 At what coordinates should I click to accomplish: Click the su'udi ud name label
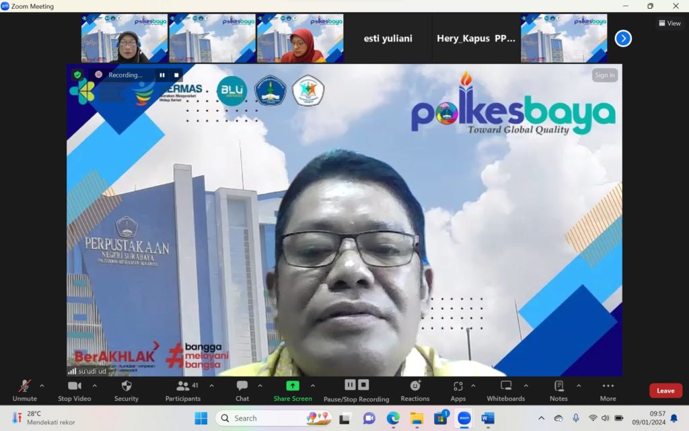pos(92,371)
